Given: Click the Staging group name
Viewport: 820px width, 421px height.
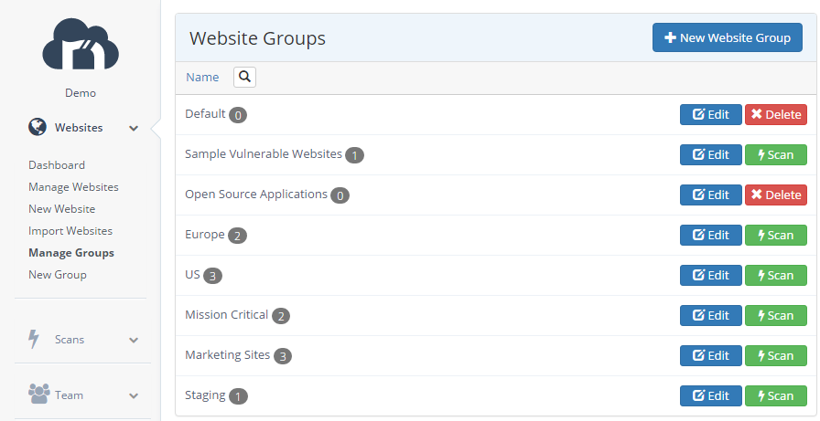Looking at the screenshot, I should coord(205,395).
